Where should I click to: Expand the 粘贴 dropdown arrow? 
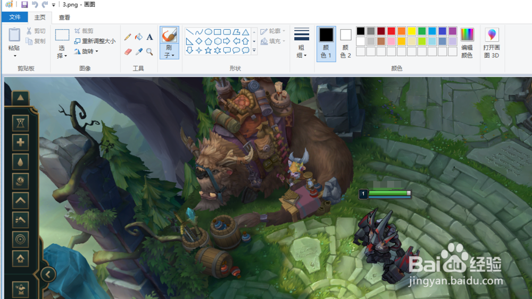click(x=14, y=56)
